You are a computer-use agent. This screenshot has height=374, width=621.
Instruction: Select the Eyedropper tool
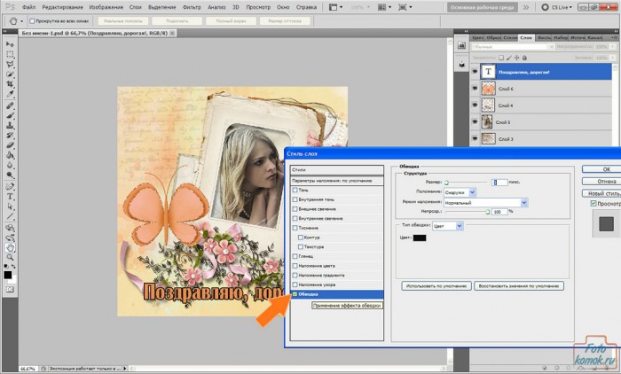click(x=10, y=94)
